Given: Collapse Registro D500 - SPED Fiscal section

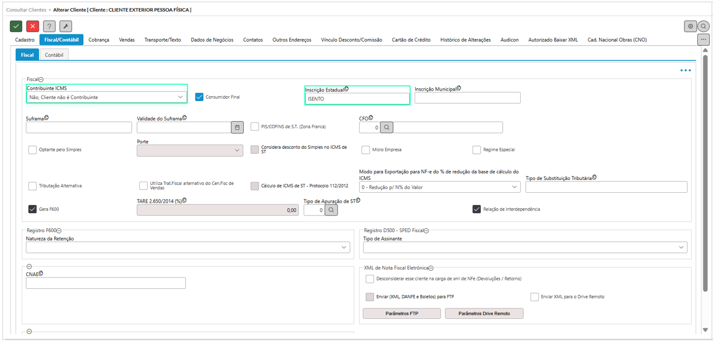Looking at the screenshot, I should click(427, 230).
